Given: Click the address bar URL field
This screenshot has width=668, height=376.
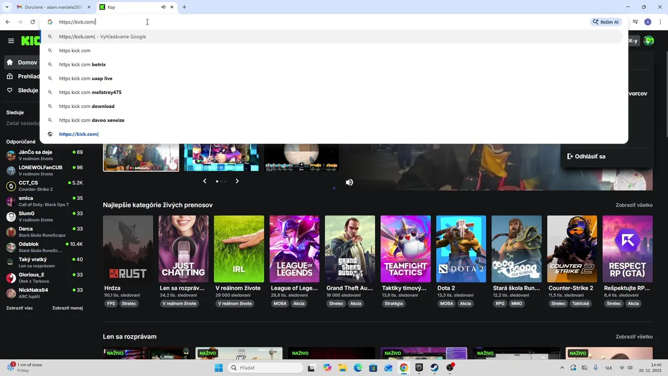Looking at the screenshot, I should point(313,22).
